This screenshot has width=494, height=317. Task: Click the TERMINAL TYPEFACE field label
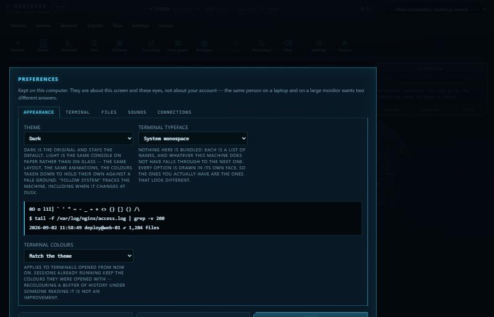pyautogui.click(x=163, y=127)
